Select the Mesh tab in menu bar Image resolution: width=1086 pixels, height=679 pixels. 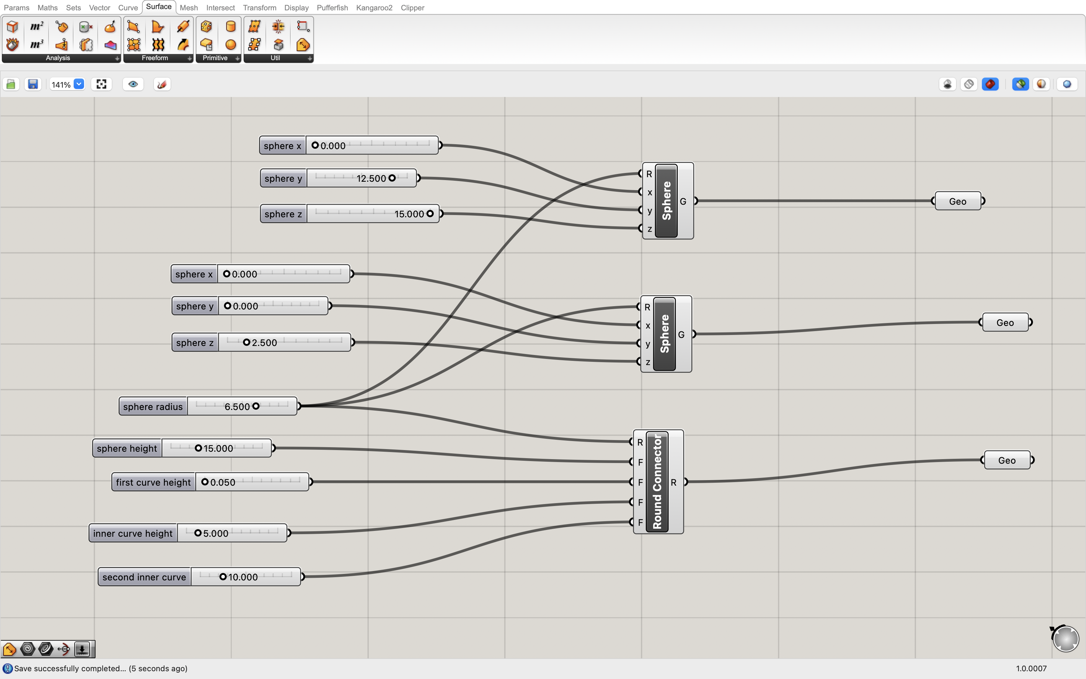(x=188, y=7)
